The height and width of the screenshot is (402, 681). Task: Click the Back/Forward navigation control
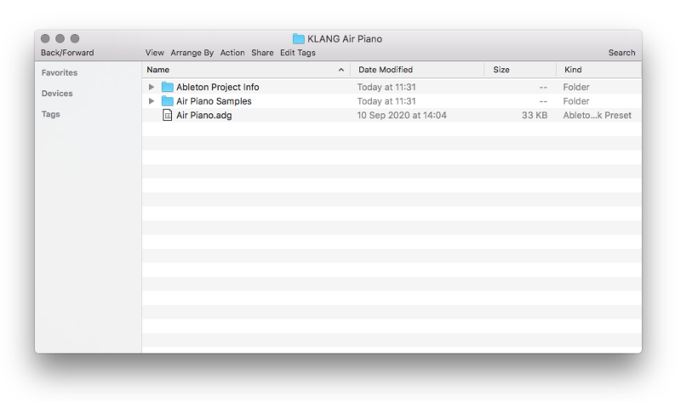(x=67, y=53)
